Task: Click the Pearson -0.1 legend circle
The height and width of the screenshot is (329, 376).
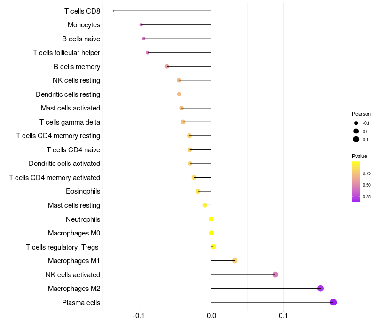Action: [356, 123]
